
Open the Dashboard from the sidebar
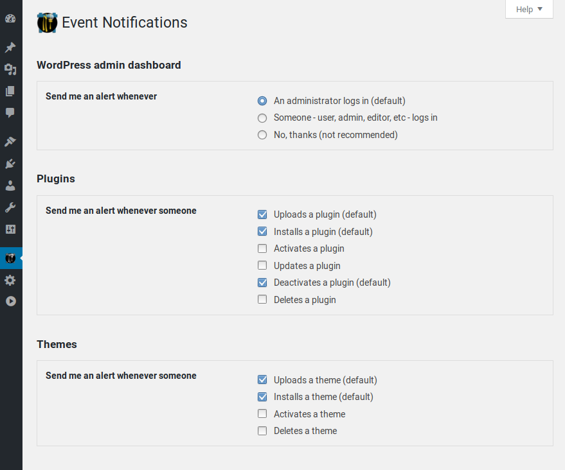(x=10, y=19)
